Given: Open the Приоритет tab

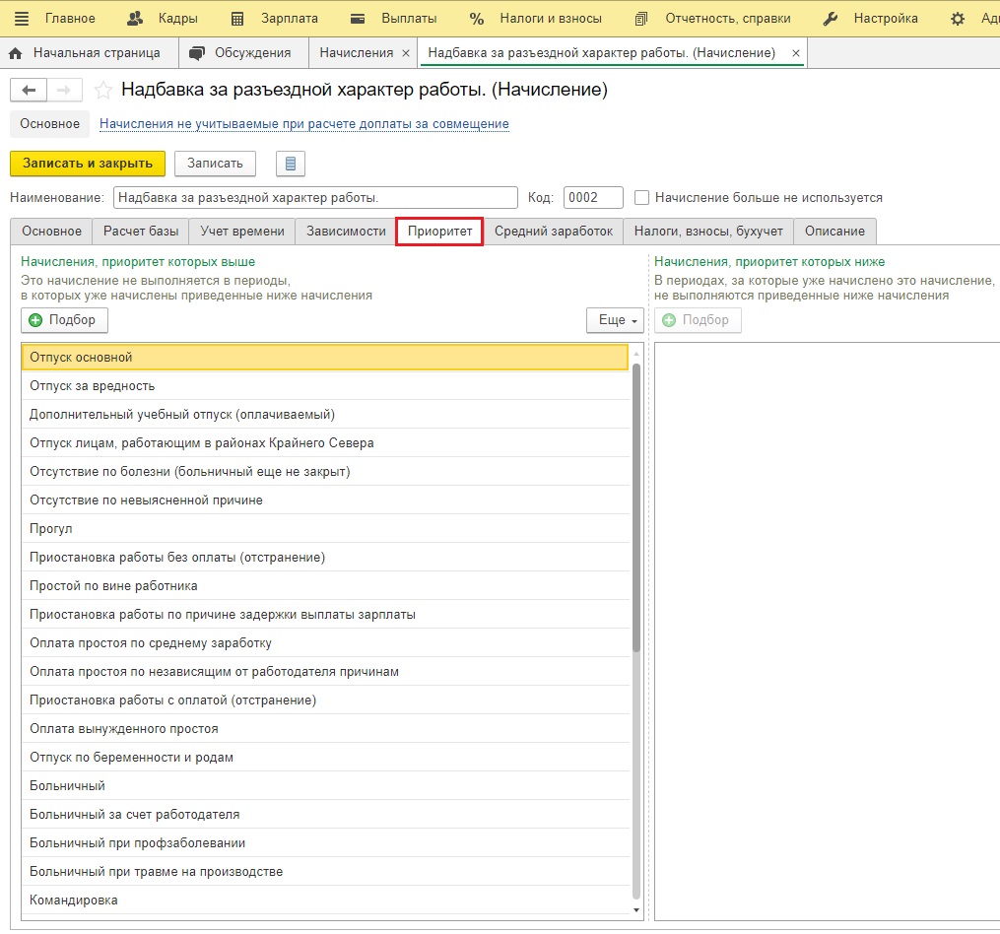Looking at the screenshot, I should [439, 231].
